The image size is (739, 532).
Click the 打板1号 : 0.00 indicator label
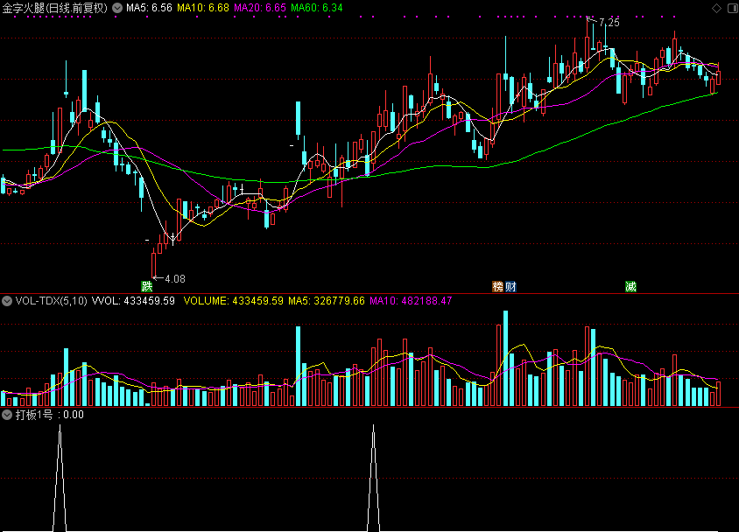point(50,415)
